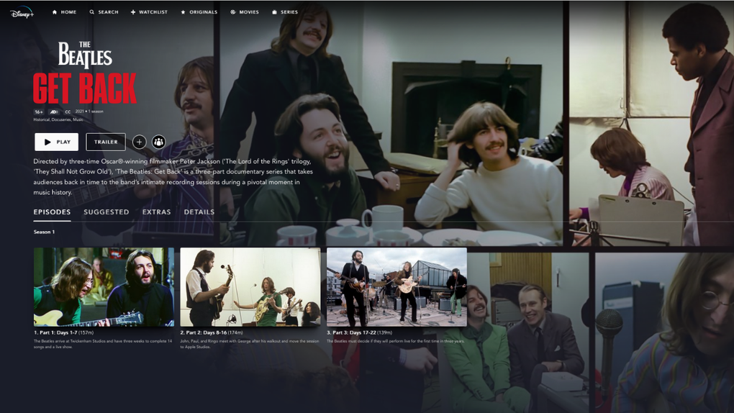This screenshot has height=413, width=734.
Task: Click the CC closed captions badge
Action: [x=68, y=112]
